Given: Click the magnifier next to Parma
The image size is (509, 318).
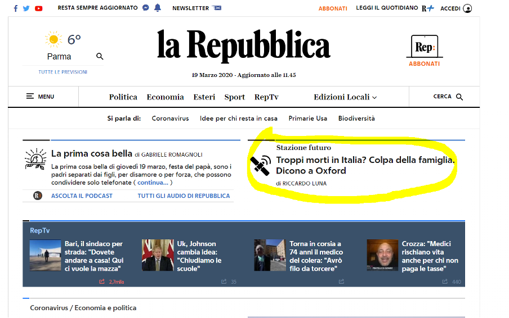Looking at the screenshot, I should [x=100, y=56].
